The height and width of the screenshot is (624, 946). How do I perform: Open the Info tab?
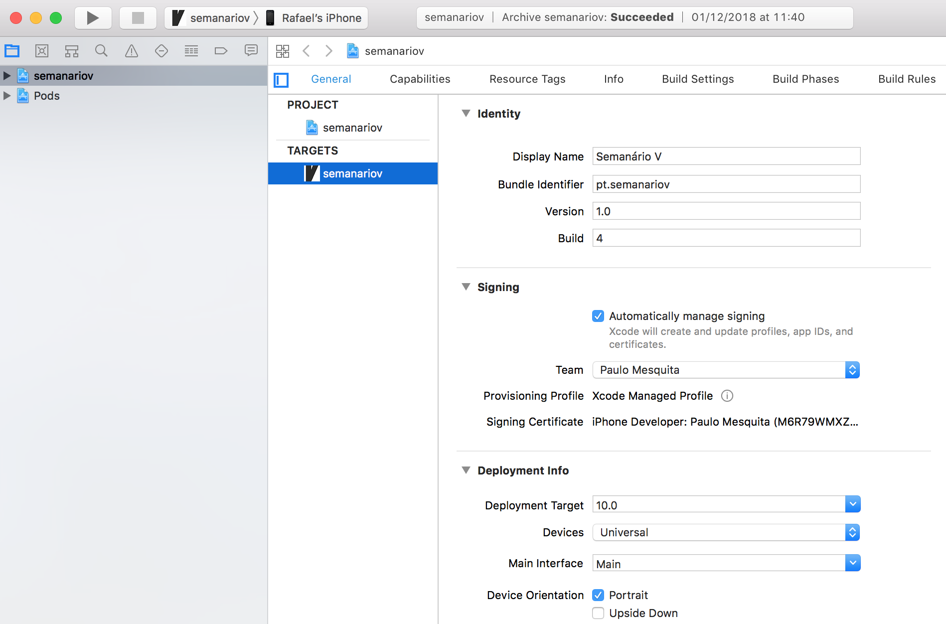click(x=614, y=79)
